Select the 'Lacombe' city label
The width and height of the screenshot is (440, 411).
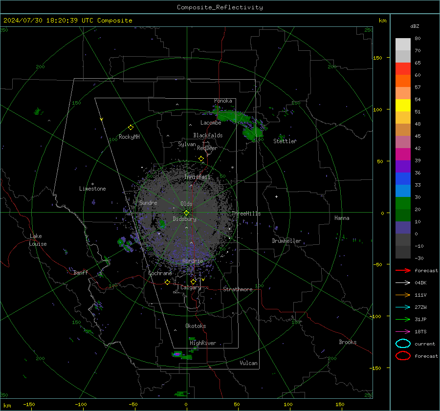click(211, 123)
